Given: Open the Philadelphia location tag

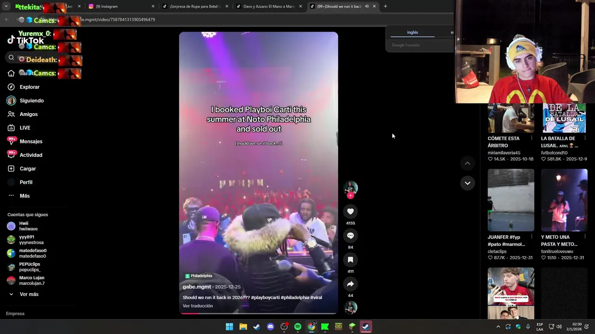Looking at the screenshot, I should [x=199, y=276].
